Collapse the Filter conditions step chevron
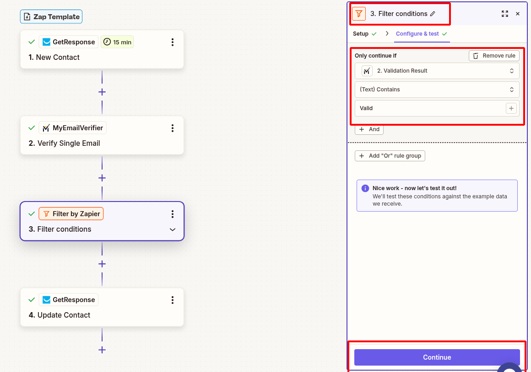Image resolution: width=531 pixels, height=372 pixels. [173, 229]
